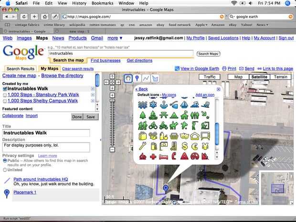This screenshot has width=296, height=222.
Task: Select the yen sign icon
Action: [x=205, y=146]
